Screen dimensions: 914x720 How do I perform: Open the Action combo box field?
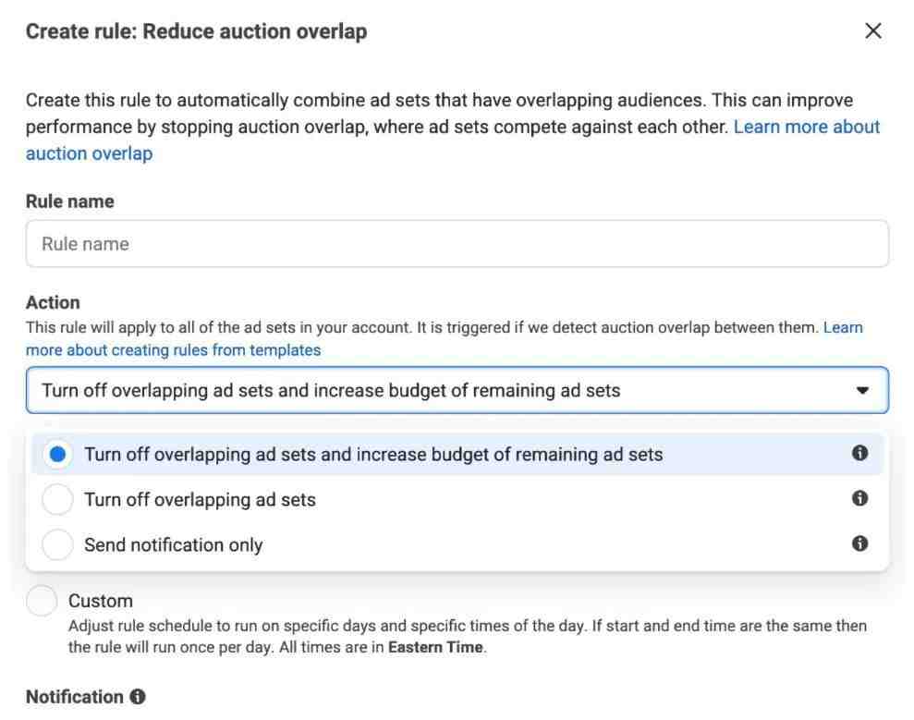[x=457, y=390]
